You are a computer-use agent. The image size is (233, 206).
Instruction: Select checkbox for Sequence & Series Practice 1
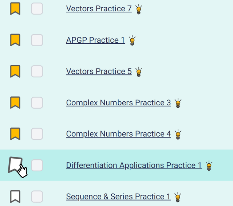pos(37,197)
